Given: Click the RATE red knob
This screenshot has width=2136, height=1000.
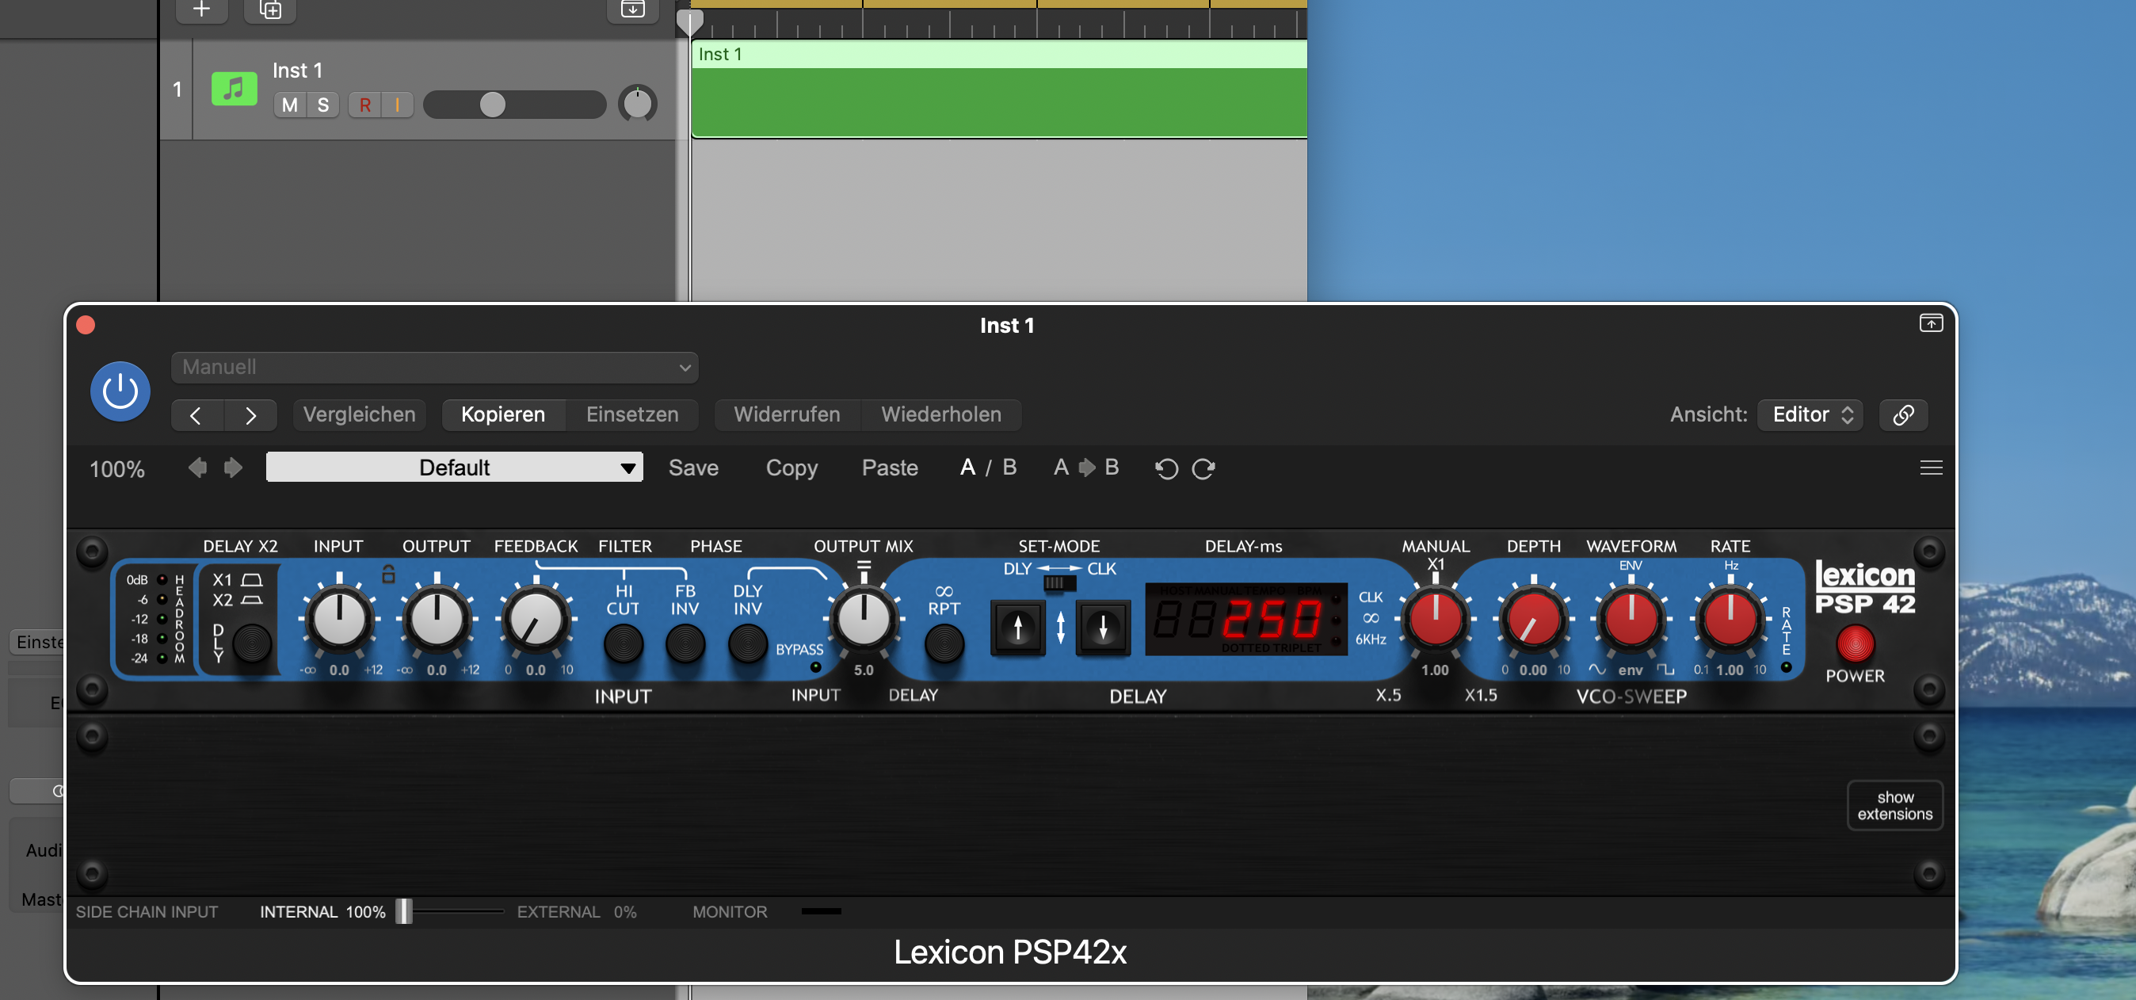Looking at the screenshot, I should (1730, 619).
